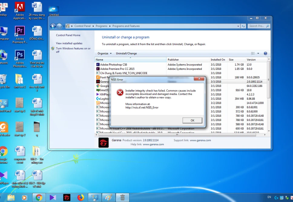This screenshot has height=202, width=293.
Task: Expand the arrow after the Programs breadcrumb
Action: pyautogui.click(x=110, y=26)
